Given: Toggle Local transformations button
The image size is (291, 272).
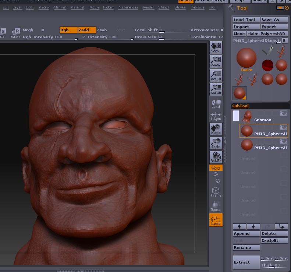Looking at the screenshot, I should coord(216,103).
